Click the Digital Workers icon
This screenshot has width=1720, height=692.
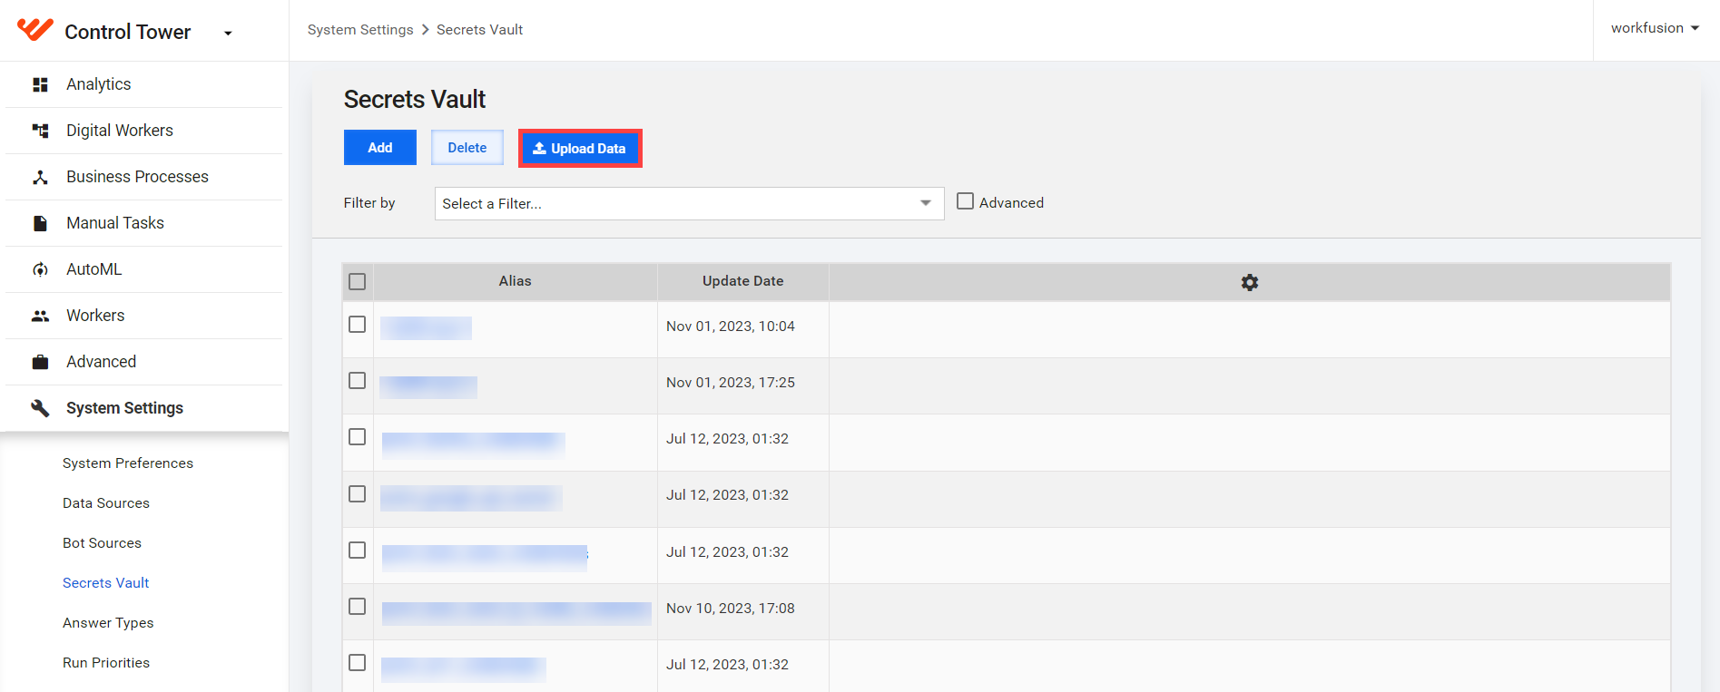40,131
